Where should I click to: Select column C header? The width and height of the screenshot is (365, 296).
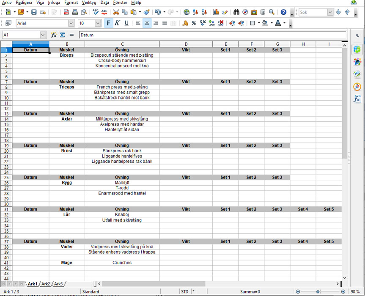click(122, 44)
